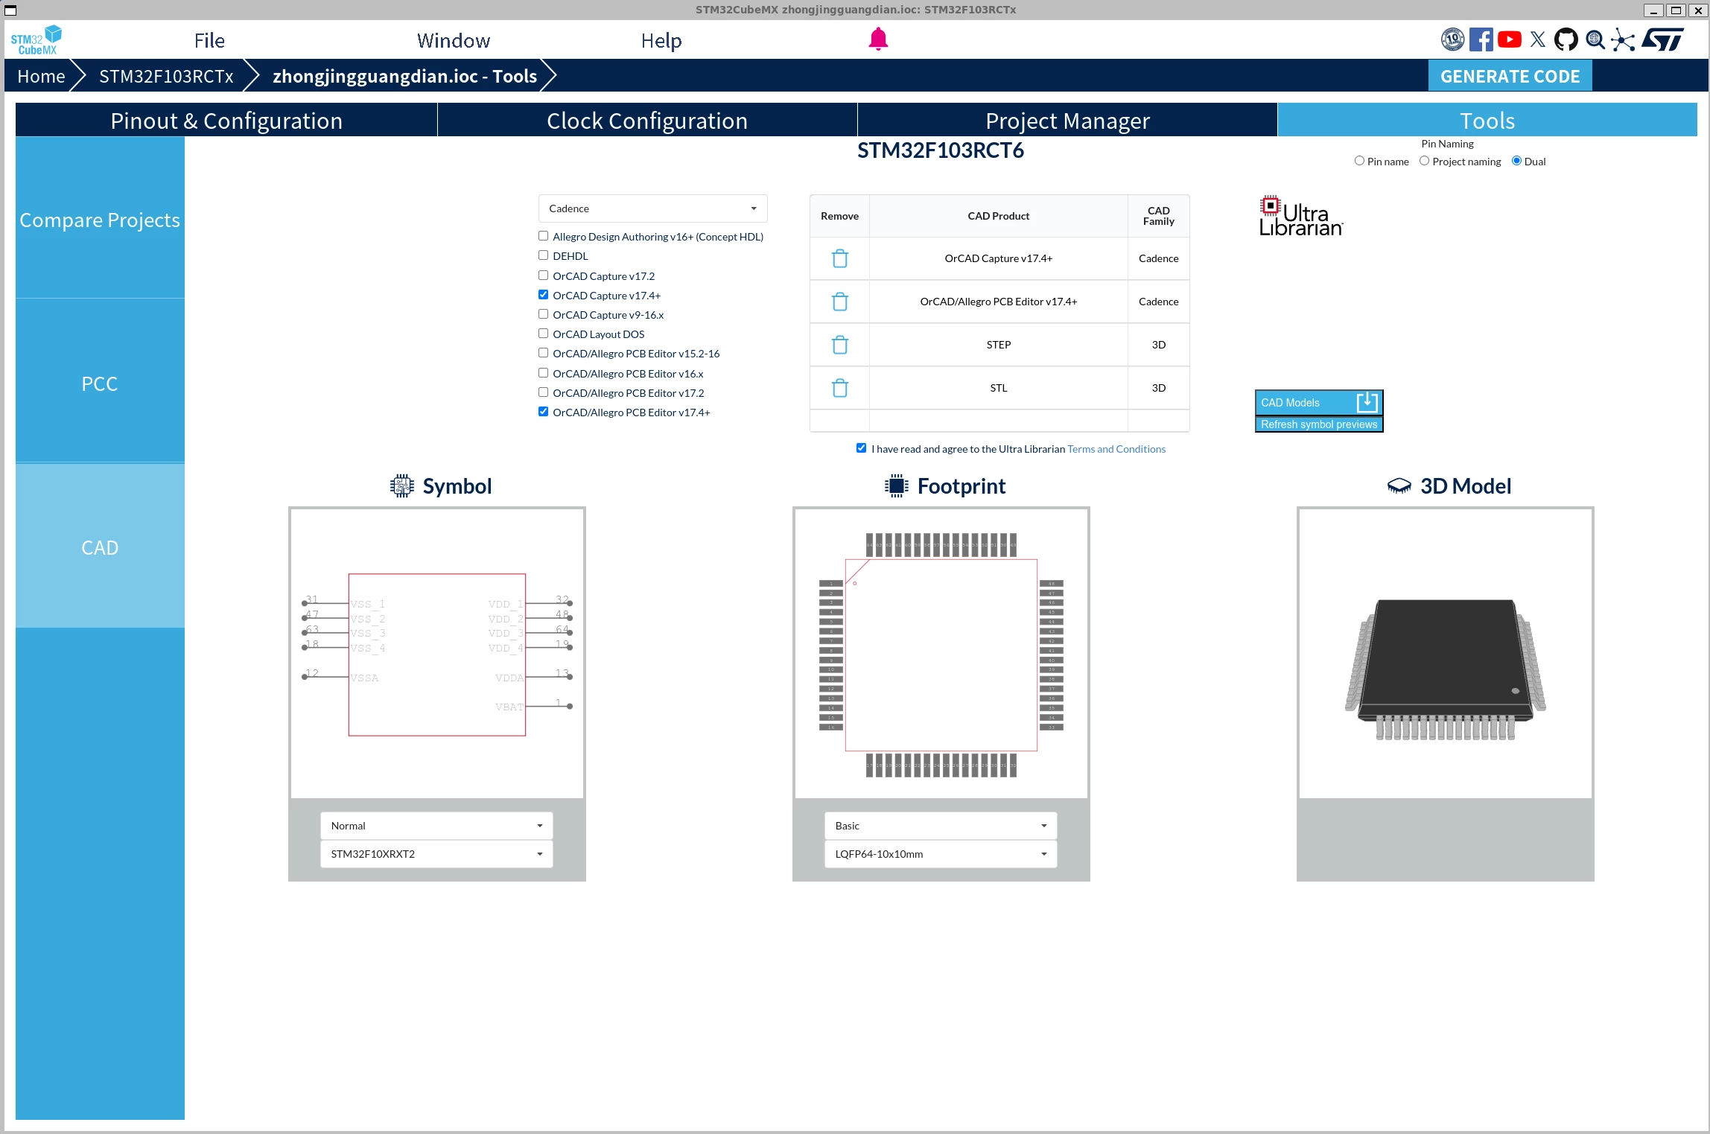Screen dimensions: 1710x1134
Task: Open the X (Twitter) icon link
Action: coord(1538,39)
